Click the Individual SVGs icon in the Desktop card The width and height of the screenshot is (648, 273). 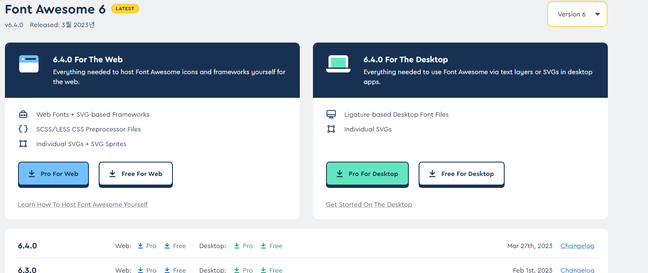331,129
